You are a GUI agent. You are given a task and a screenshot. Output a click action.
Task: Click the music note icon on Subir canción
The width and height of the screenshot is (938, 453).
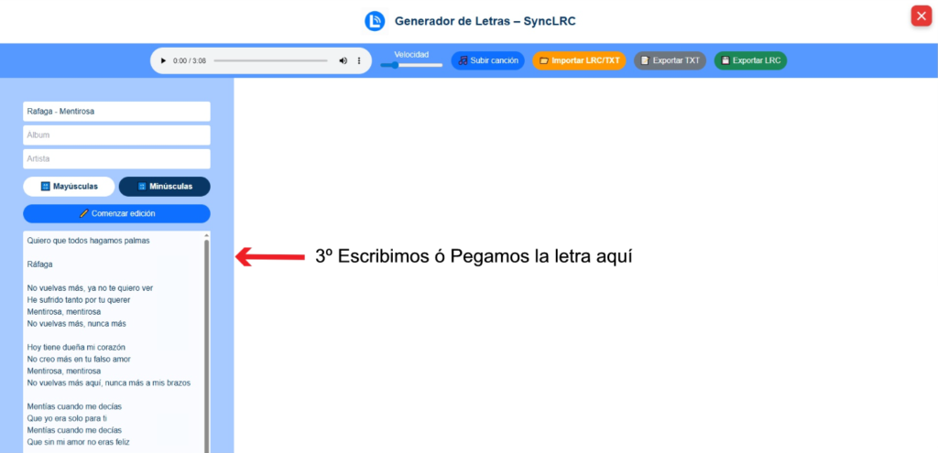point(464,60)
